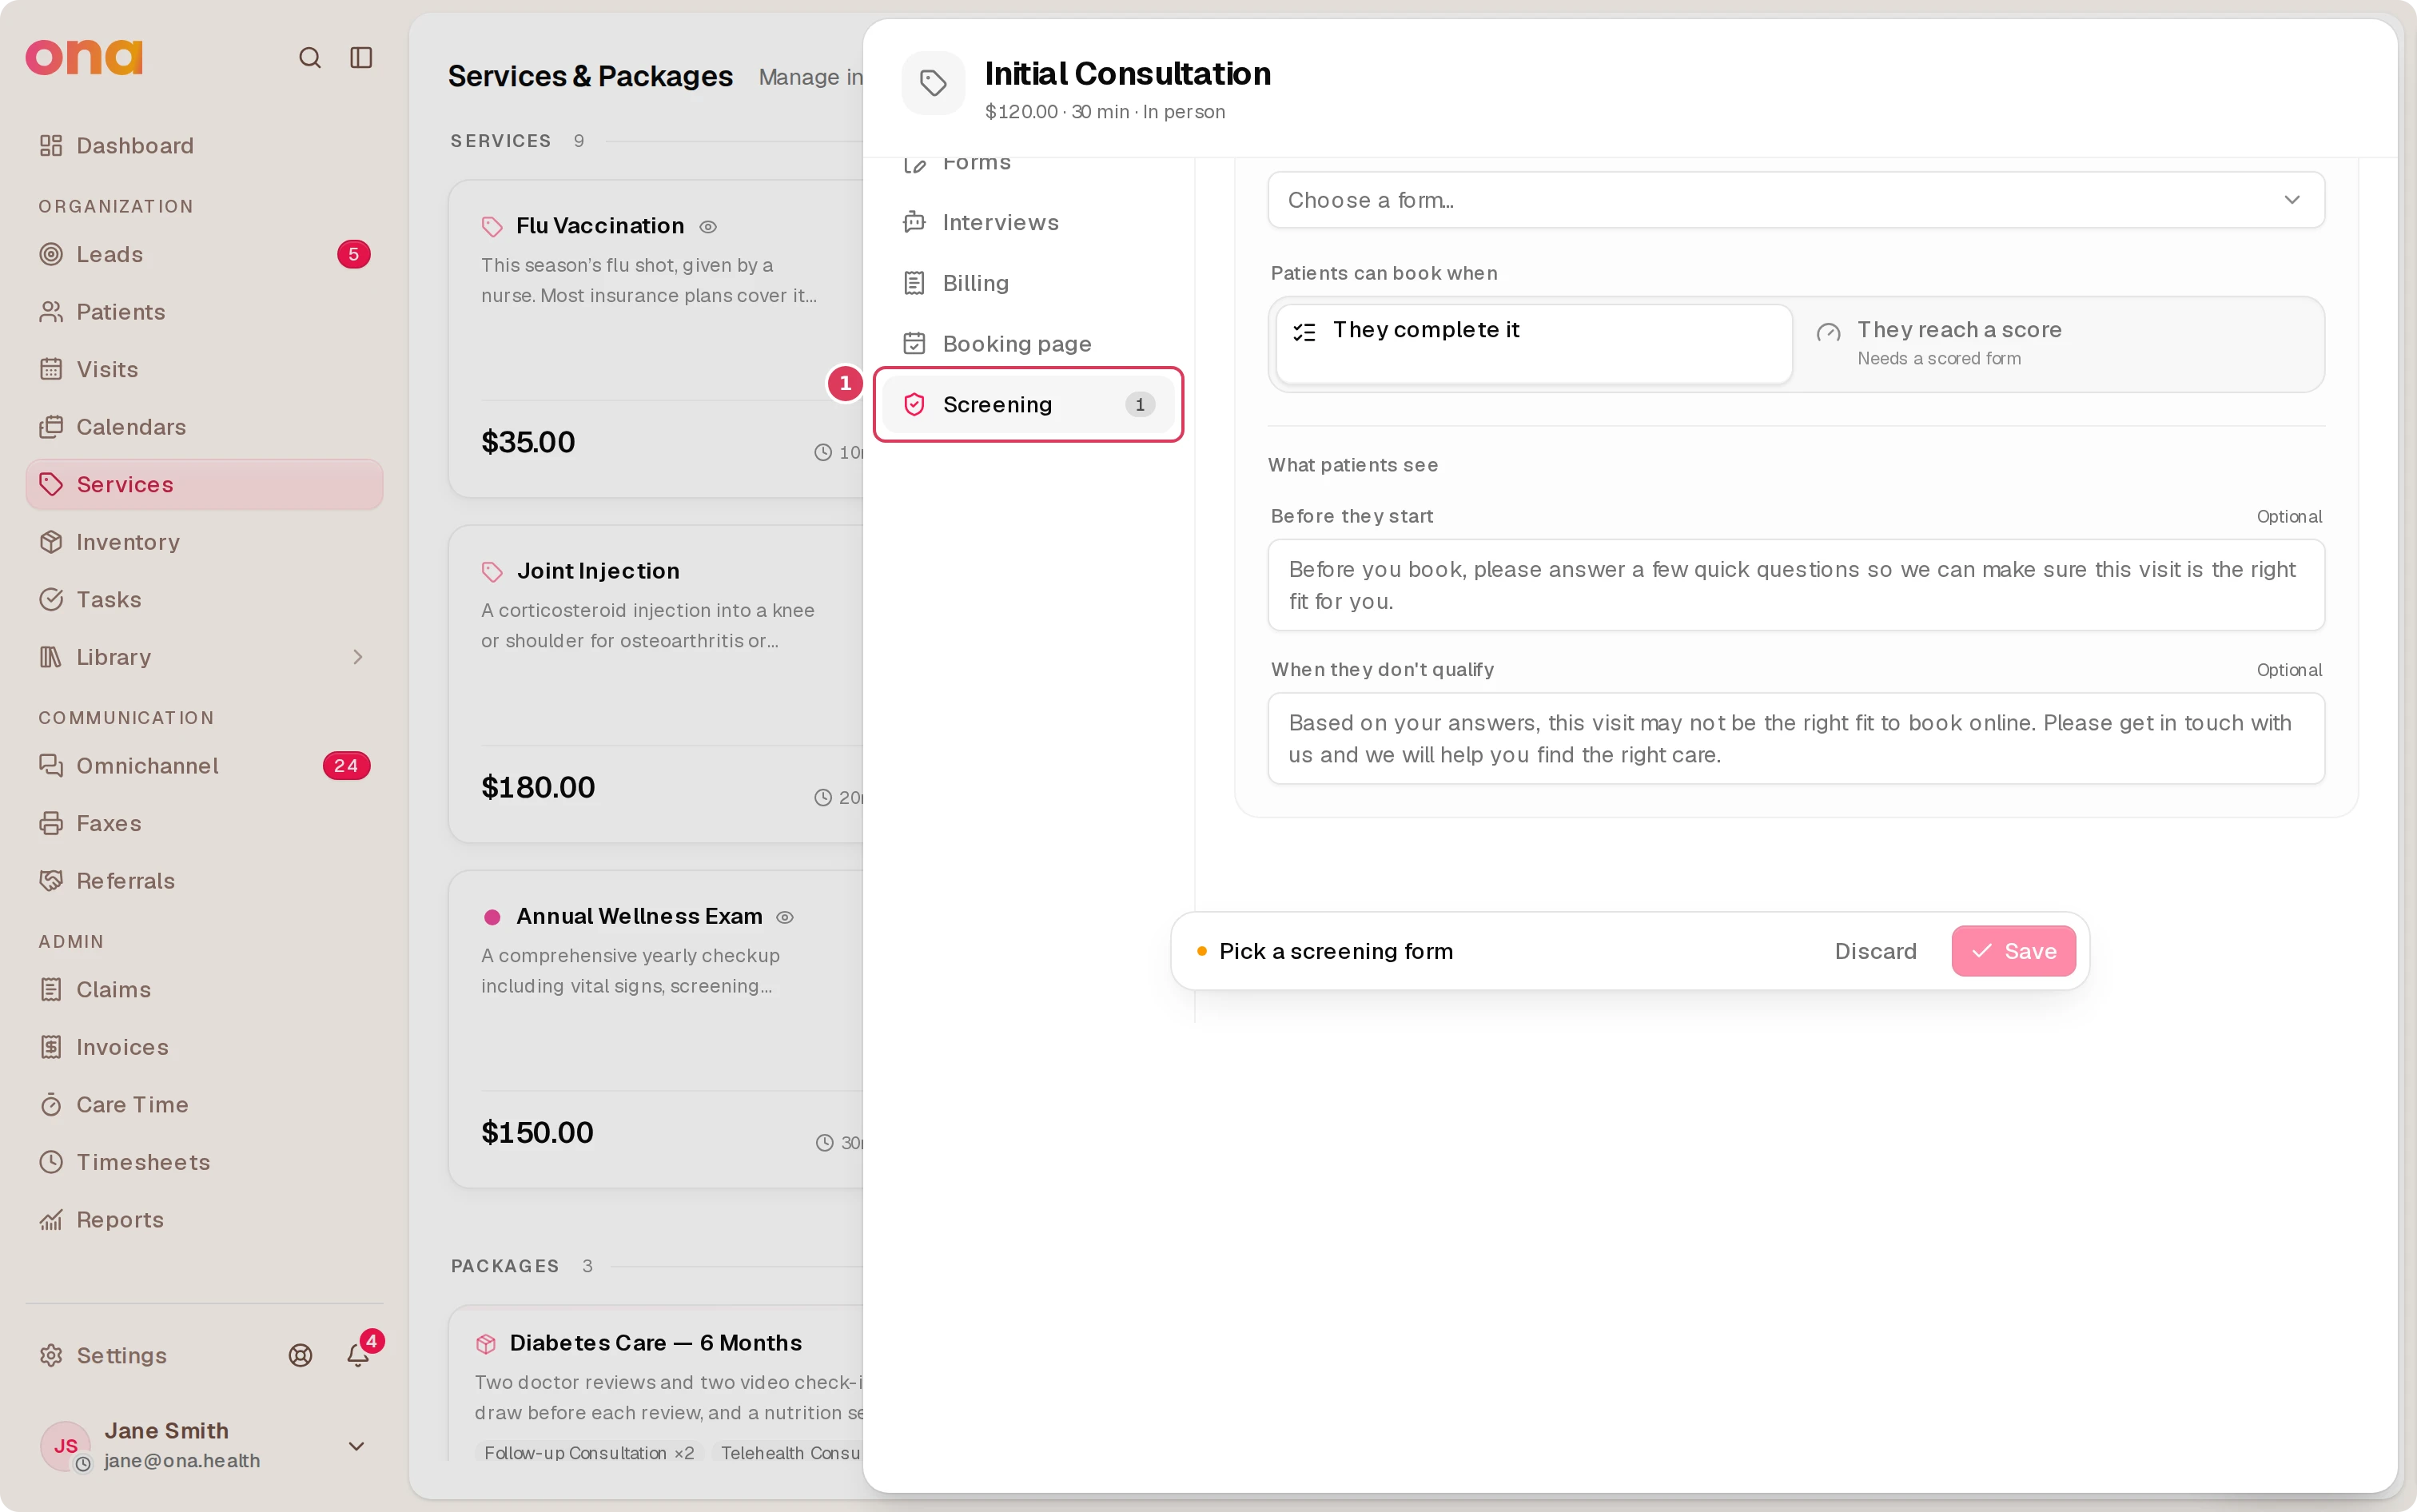
Task: Open Referrals in sidebar
Action: (204, 881)
